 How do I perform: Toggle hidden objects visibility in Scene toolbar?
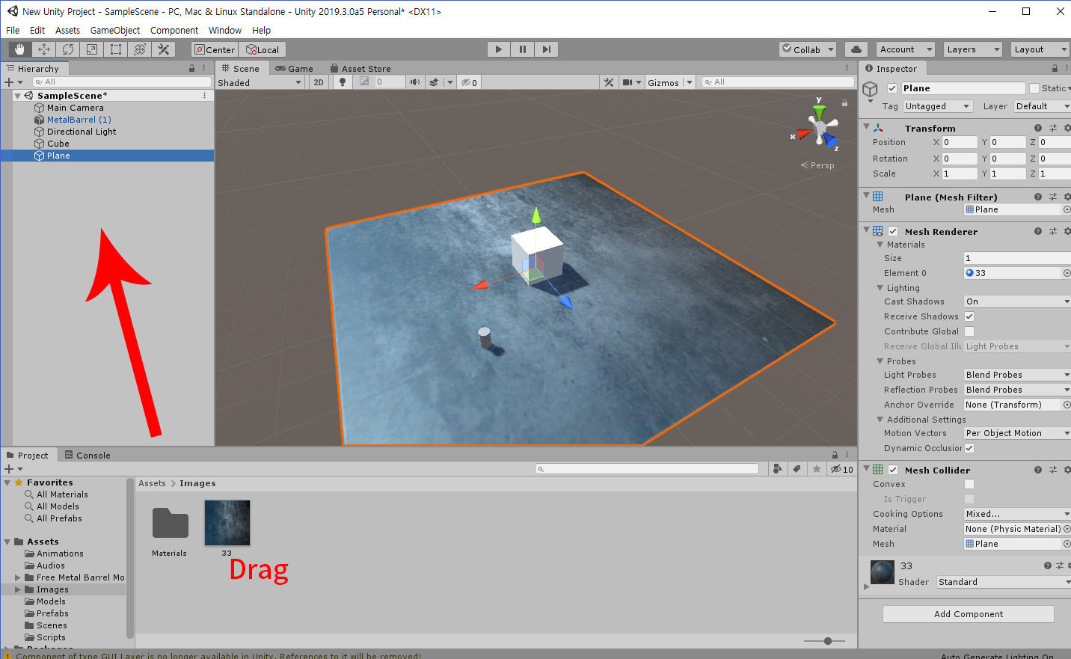coord(469,82)
